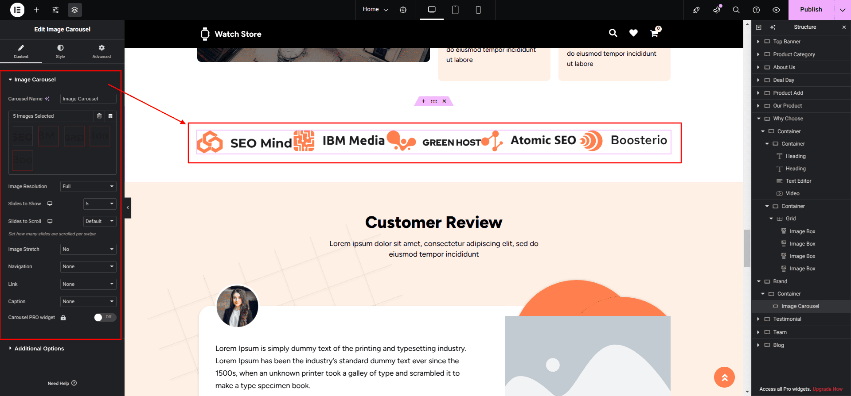The width and height of the screenshot is (851, 396).
Task: Open Publish options dropdown arrow
Action: 843,10
